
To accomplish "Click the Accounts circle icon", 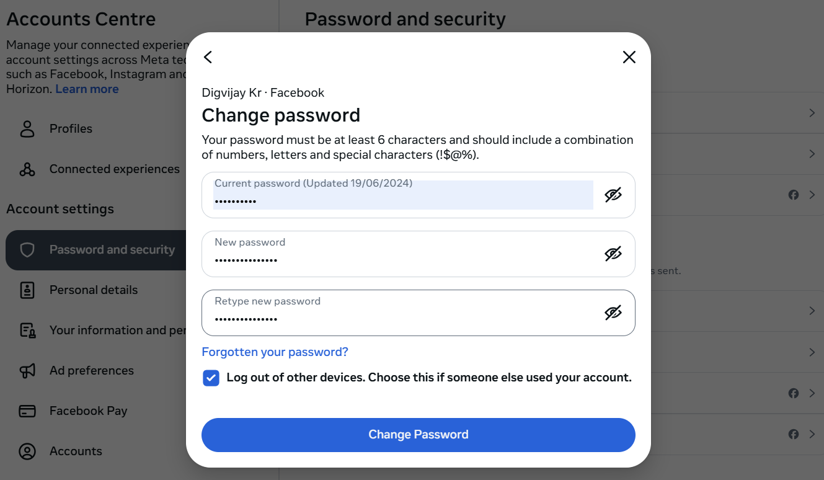I will (x=27, y=451).
